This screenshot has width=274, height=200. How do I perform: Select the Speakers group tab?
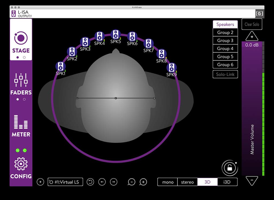(x=225, y=24)
